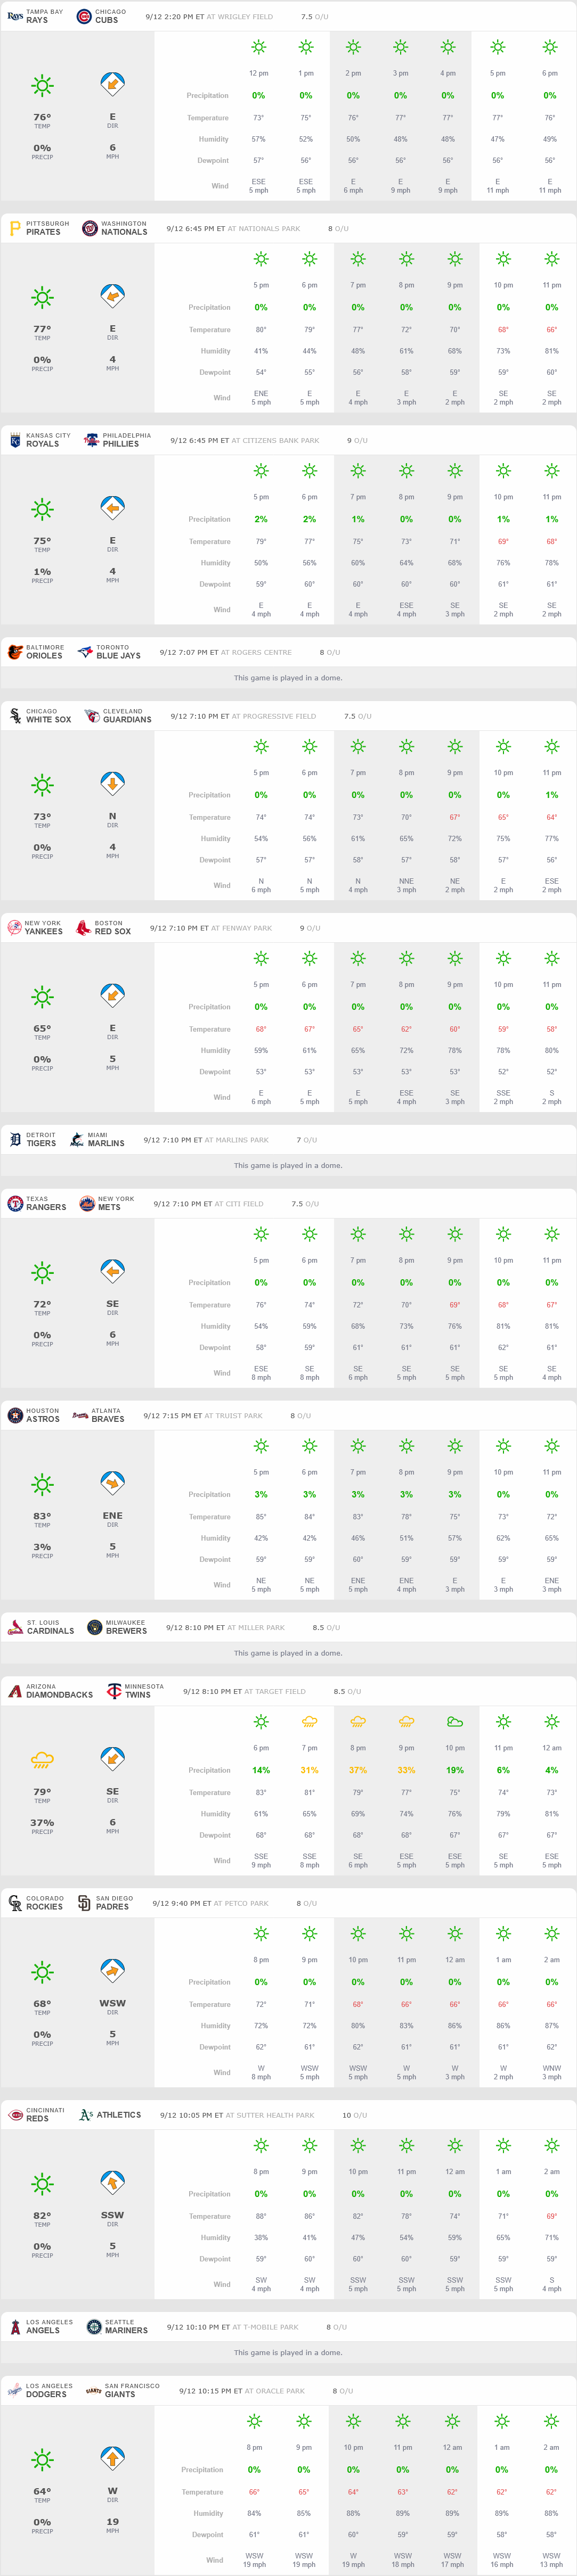
Task: Click the wind direction field icon for Dodgers-Giants
Action: click(112, 2459)
